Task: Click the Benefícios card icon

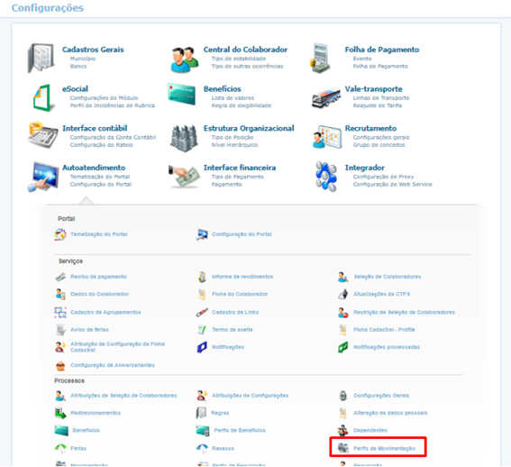Action: click(x=182, y=94)
